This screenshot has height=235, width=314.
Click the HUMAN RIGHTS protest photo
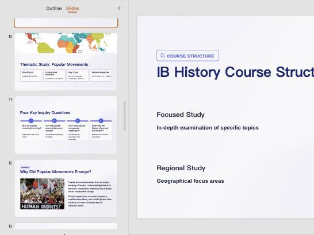(x=42, y=194)
